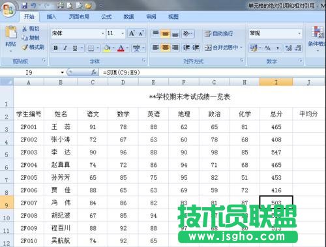The image size is (326, 247).
Task: Open font color dropdown arrow
Action: point(127,48)
